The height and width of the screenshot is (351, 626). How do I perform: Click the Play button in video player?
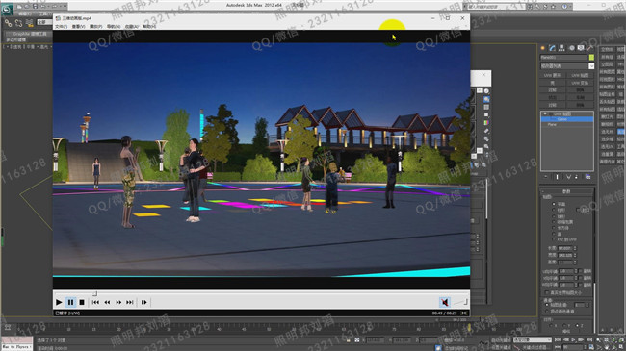pos(59,302)
